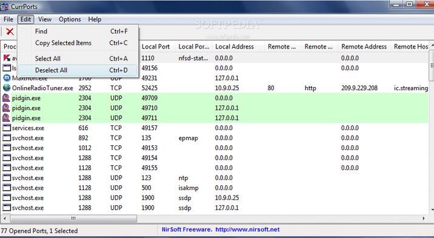Open the nirsoft.net link in status bar
Screen dimensions: 434x238
[x=247, y=230]
